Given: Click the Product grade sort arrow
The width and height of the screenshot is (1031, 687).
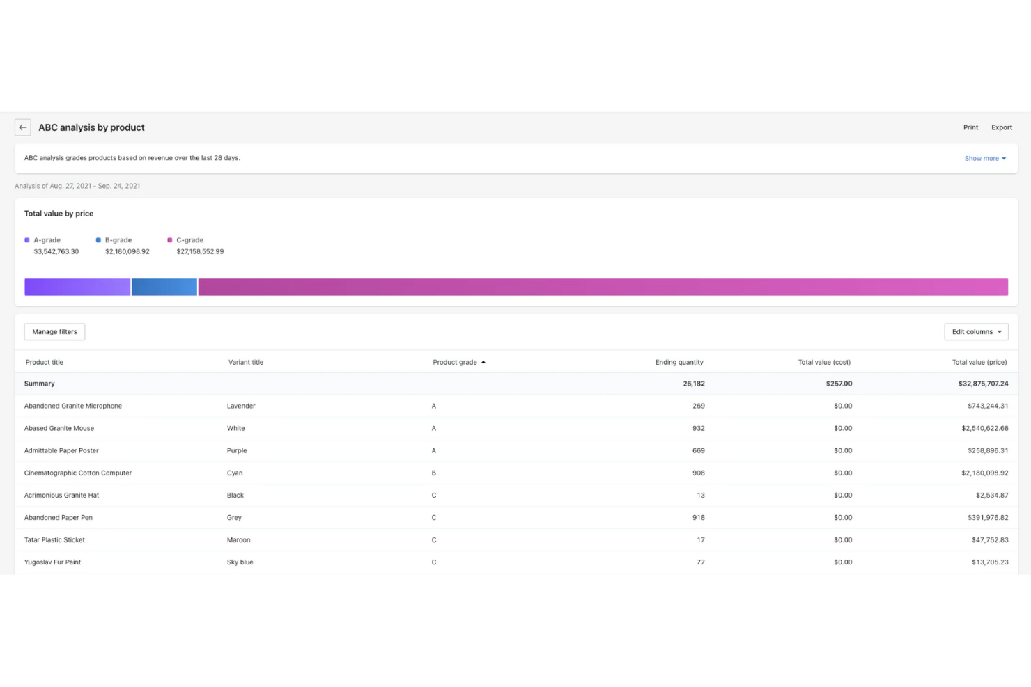Looking at the screenshot, I should pyautogui.click(x=483, y=362).
